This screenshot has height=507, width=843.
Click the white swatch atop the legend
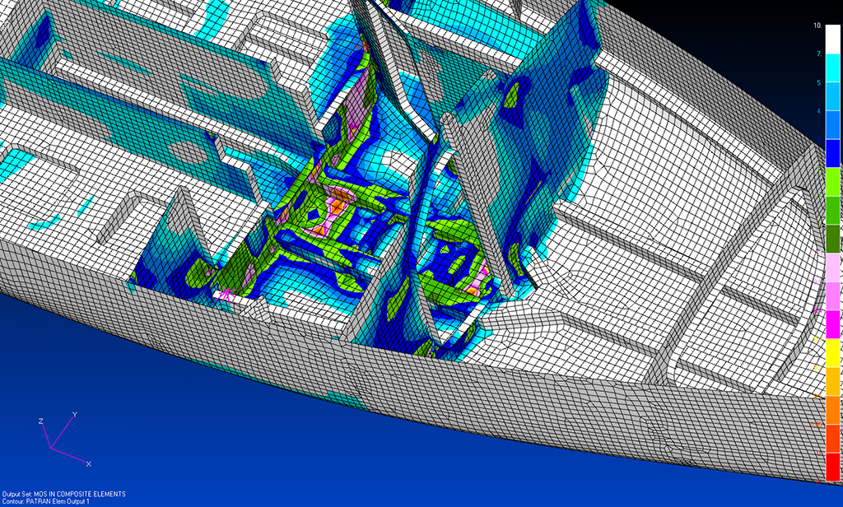[x=833, y=38]
